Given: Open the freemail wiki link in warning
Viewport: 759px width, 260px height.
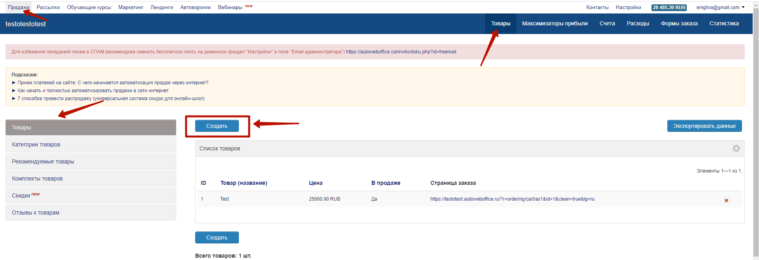Looking at the screenshot, I should (401, 52).
